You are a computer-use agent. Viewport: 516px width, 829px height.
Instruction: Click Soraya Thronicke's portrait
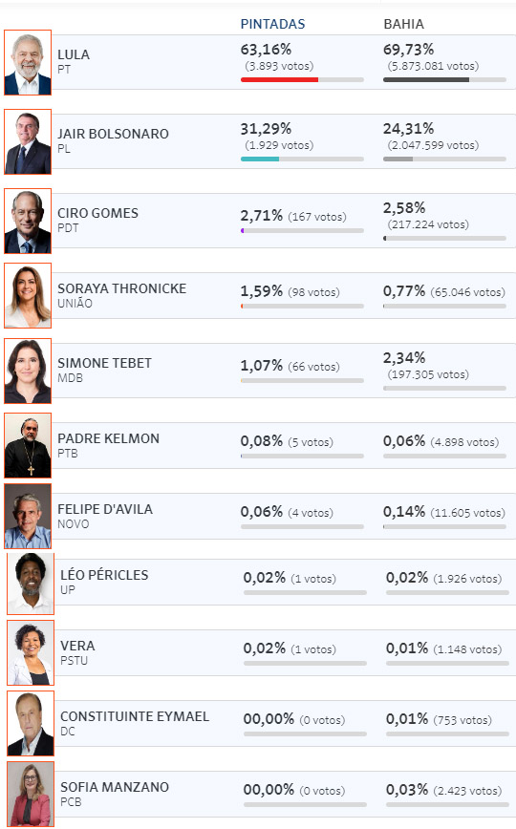click(28, 295)
